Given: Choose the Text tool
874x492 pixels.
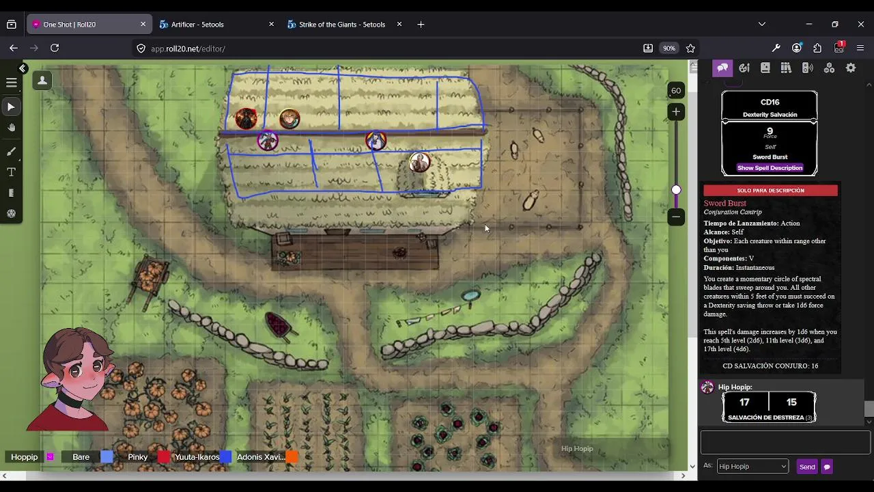Looking at the screenshot, I should coord(12,172).
